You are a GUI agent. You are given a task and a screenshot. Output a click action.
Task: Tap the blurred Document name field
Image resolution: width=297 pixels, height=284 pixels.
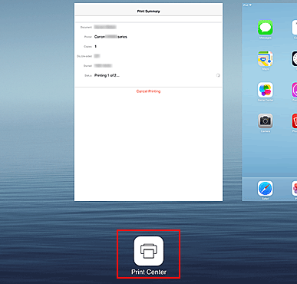pos(105,27)
